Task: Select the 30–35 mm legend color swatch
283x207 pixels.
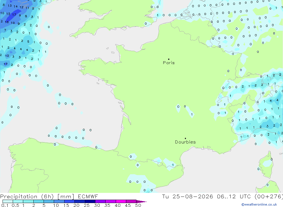Action: coord(100,201)
